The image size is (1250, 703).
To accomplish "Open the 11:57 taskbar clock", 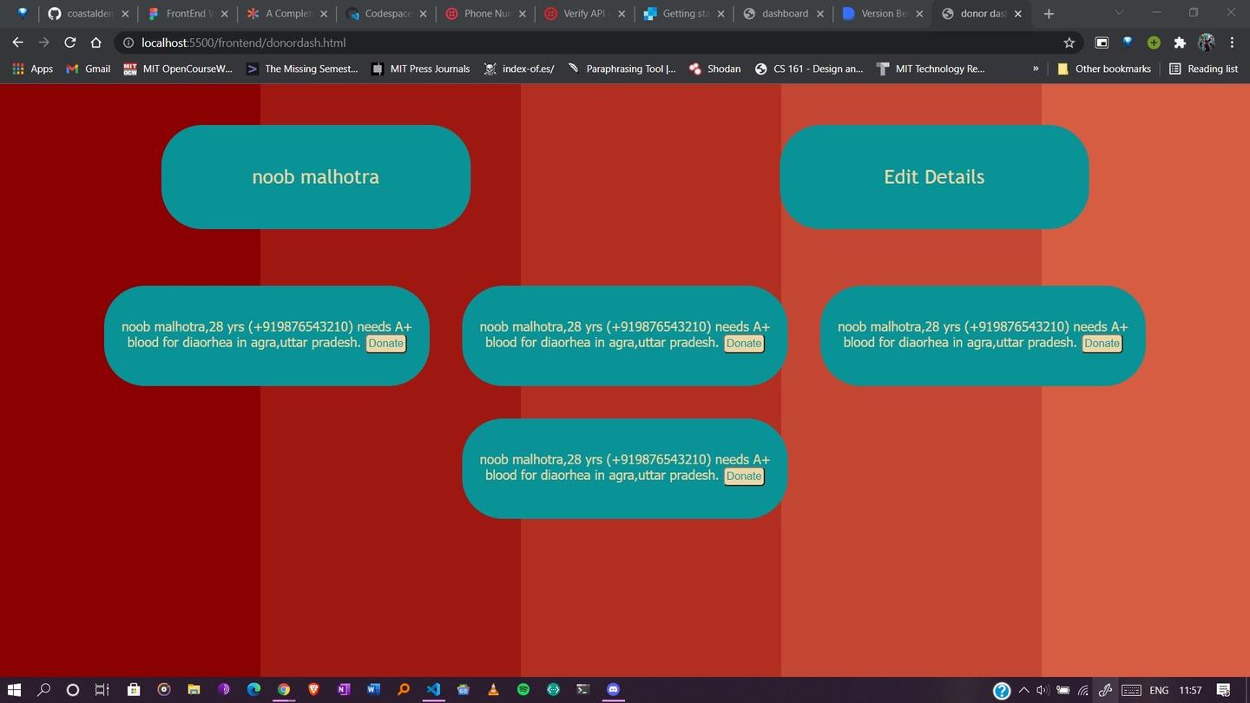I will pos(1190,691).
